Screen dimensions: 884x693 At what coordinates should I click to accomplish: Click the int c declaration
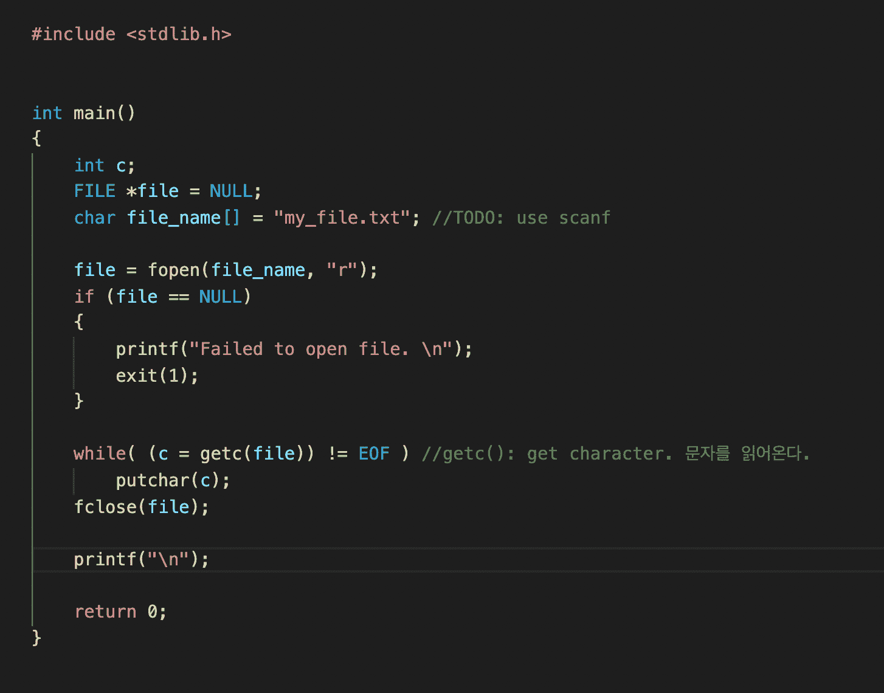click(105, 165)
